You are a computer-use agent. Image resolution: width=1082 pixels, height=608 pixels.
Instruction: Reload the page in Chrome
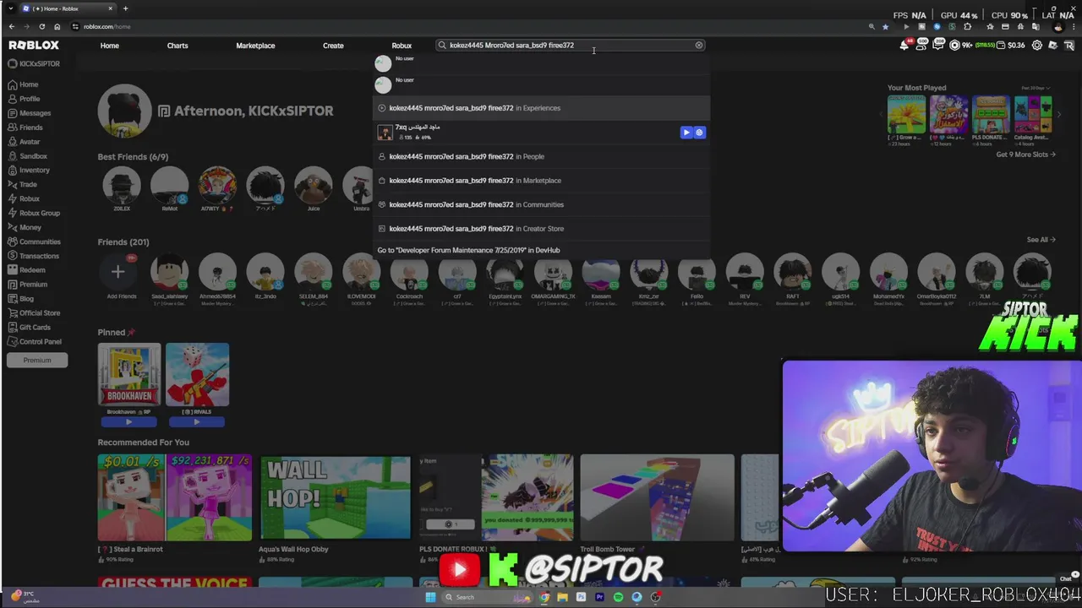coord(41,26)
